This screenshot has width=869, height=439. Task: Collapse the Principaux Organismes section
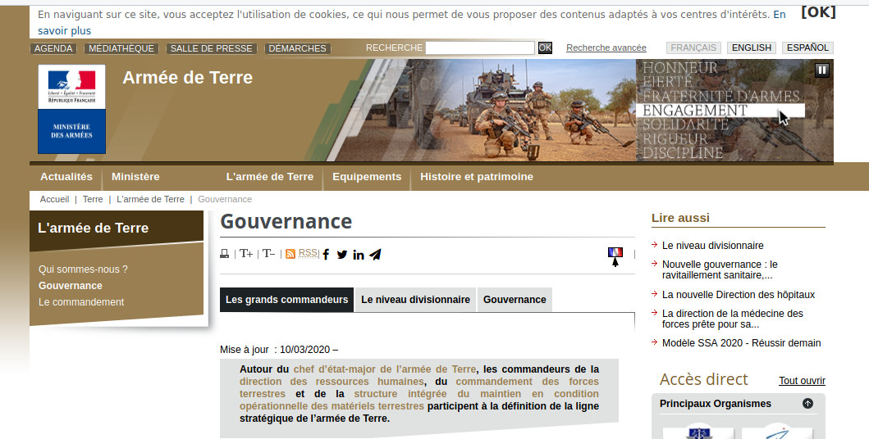coord(807,404)
